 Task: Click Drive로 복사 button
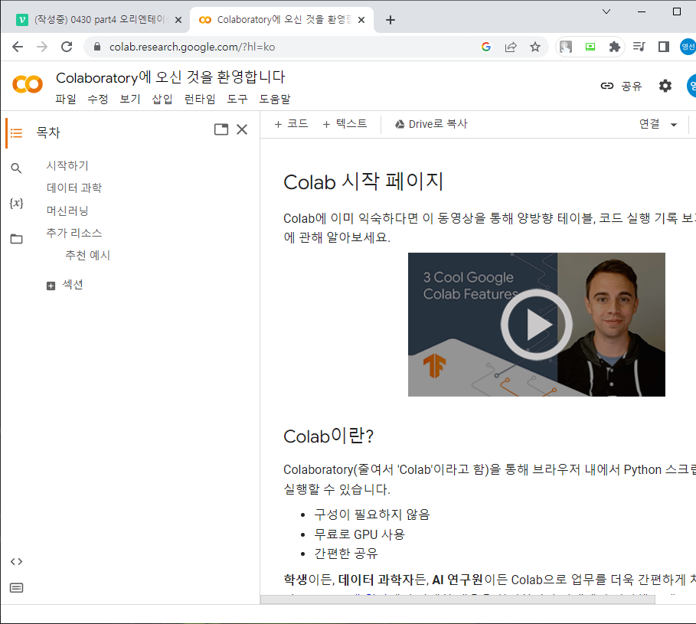point(431,124)
